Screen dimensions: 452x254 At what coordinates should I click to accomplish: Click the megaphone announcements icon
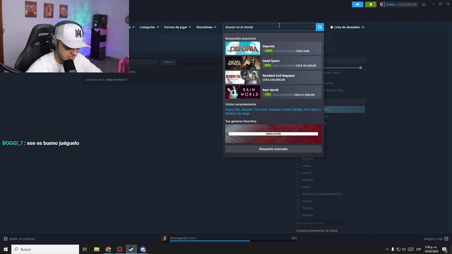[357, 5]
